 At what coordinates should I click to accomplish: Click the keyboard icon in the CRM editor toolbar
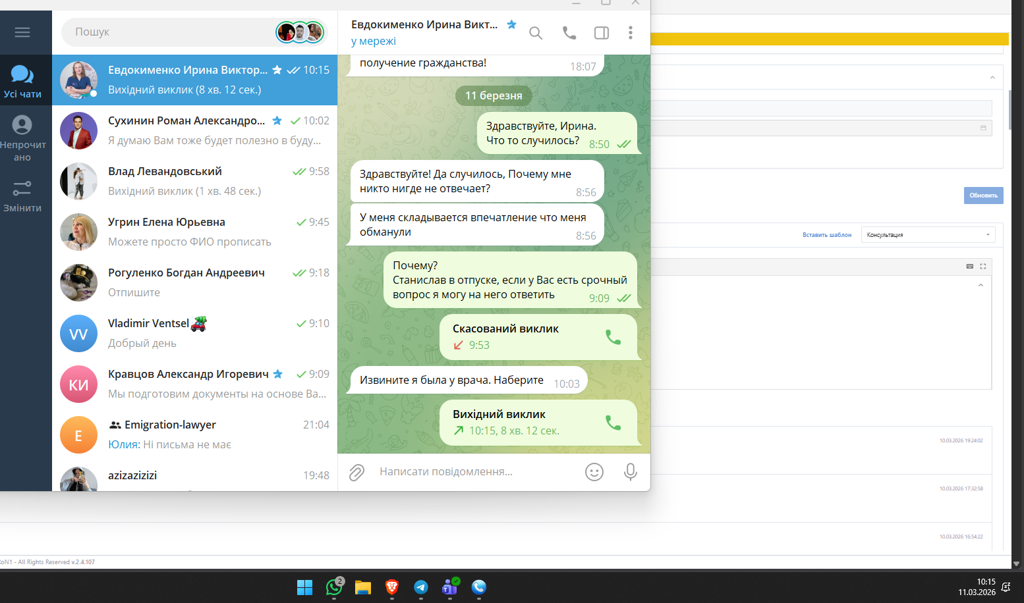coord(969,266)
